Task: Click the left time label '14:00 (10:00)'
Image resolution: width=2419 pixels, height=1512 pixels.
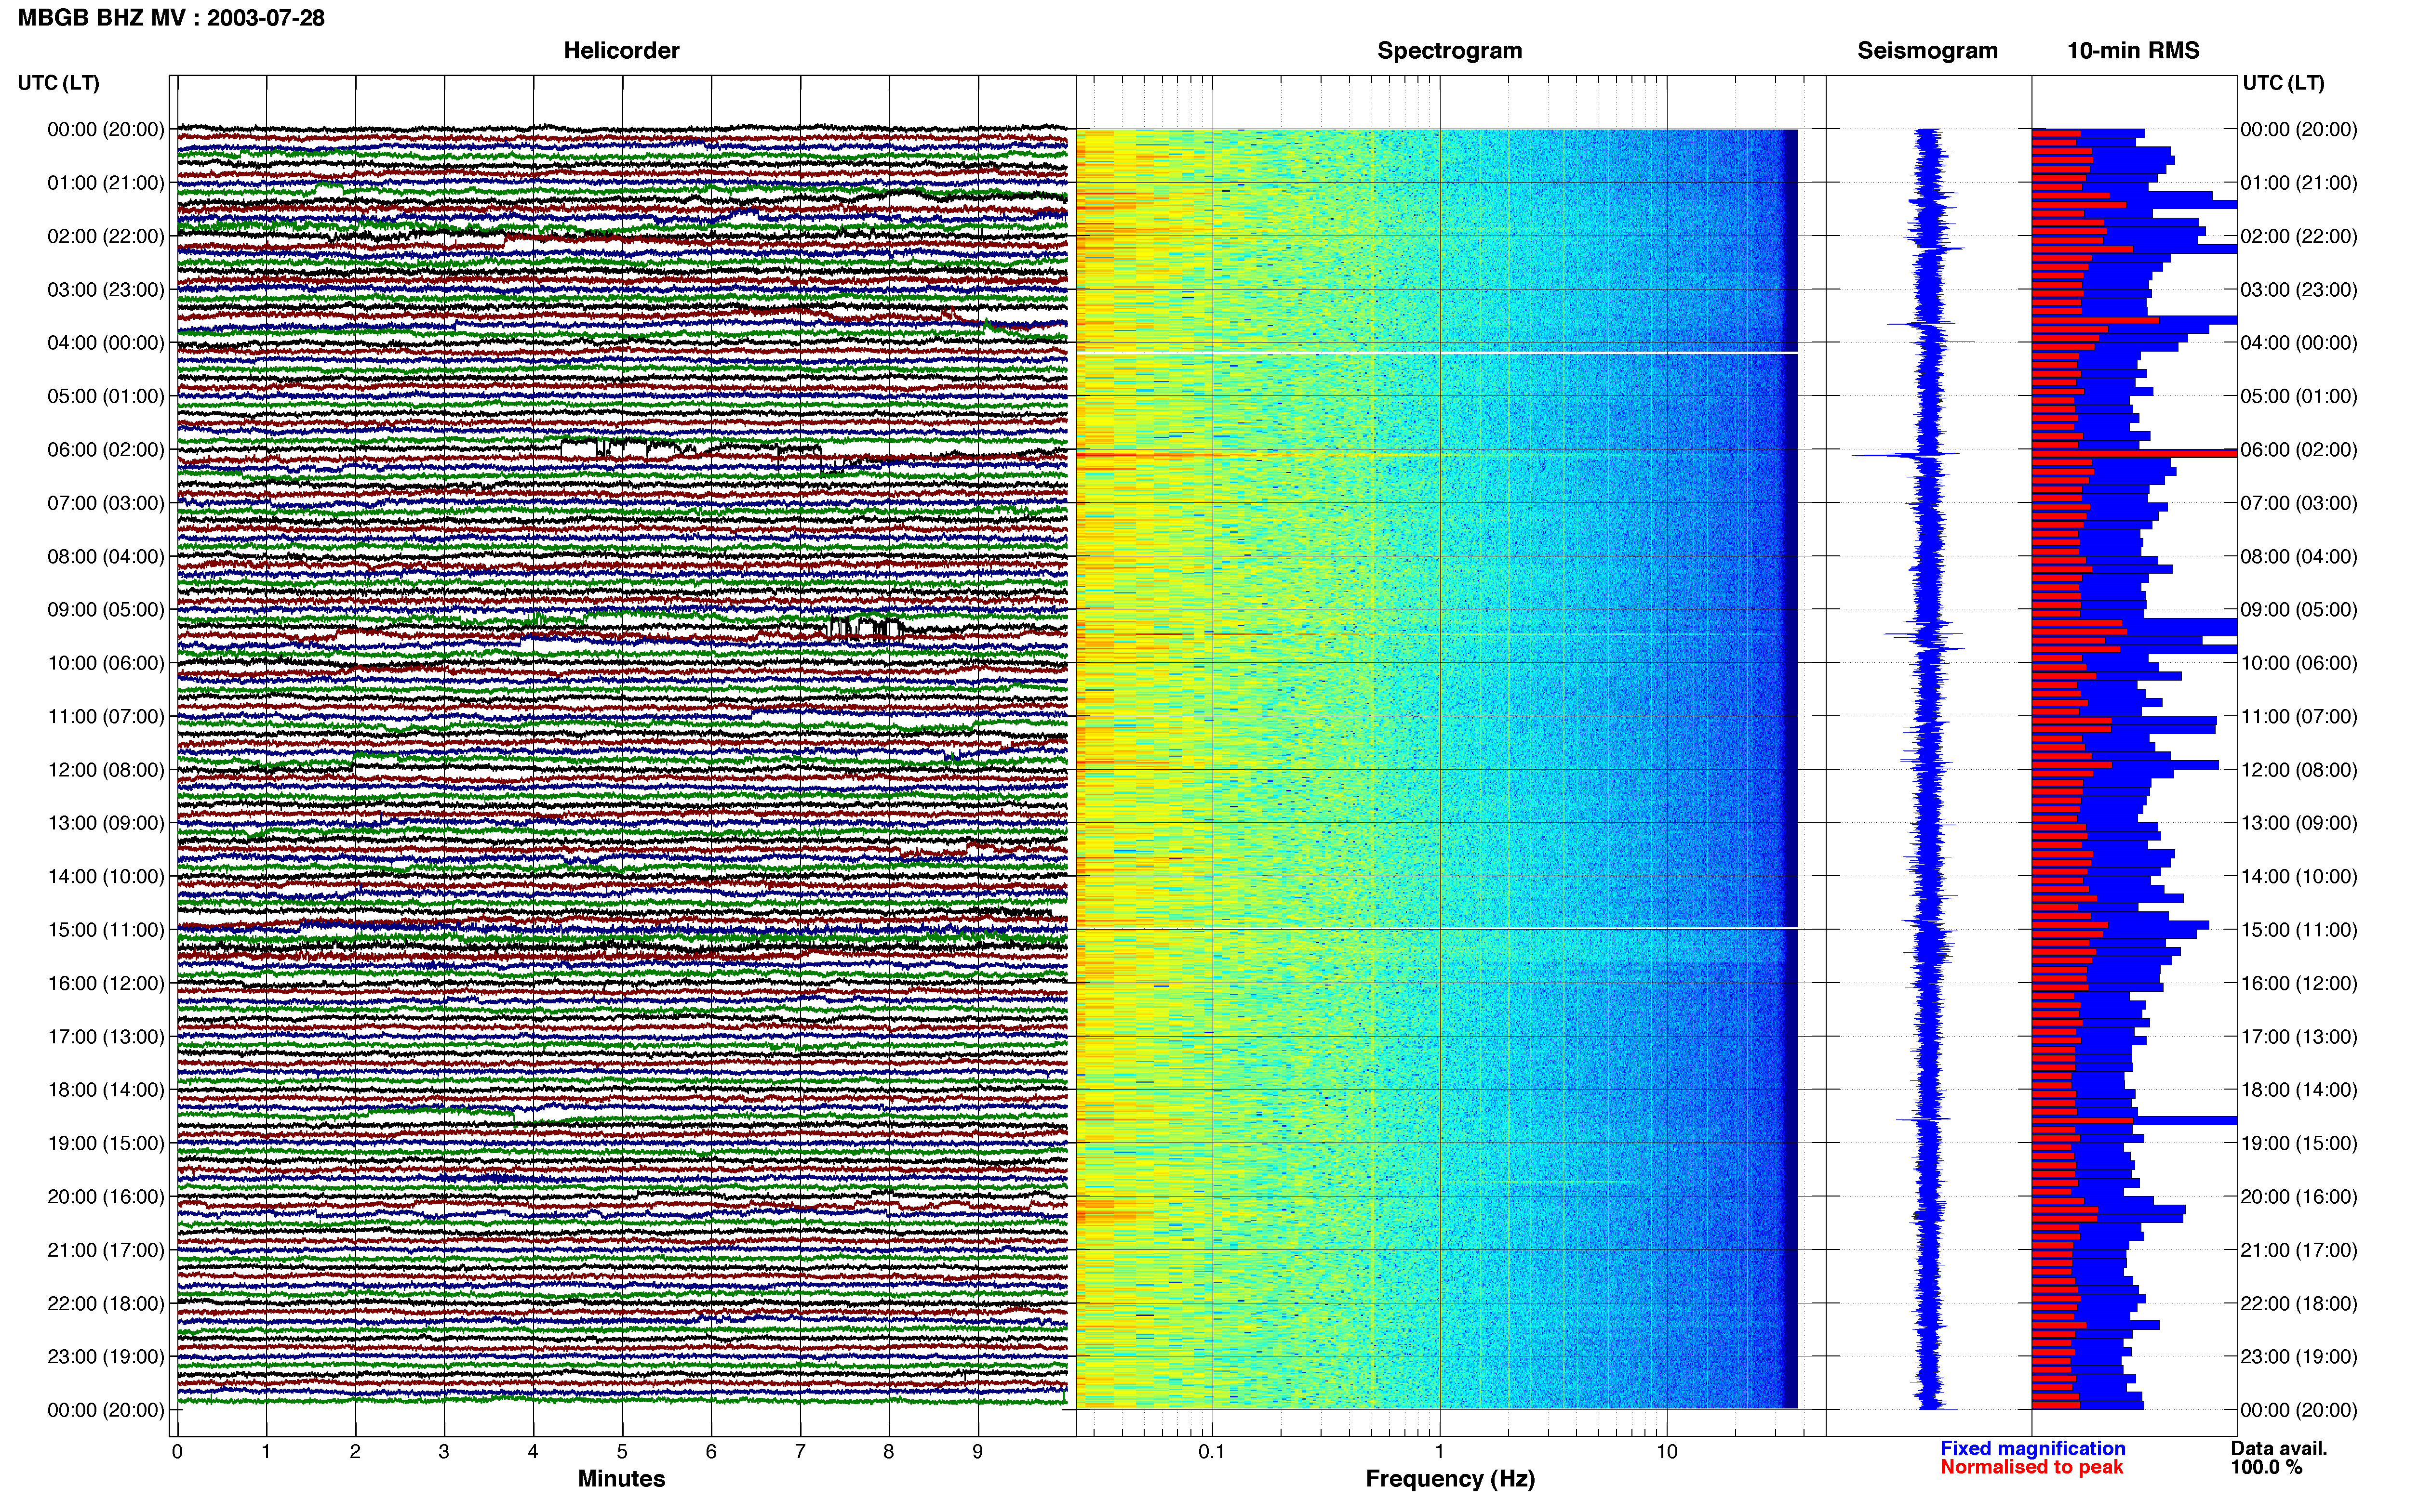Action: [106, 876]
